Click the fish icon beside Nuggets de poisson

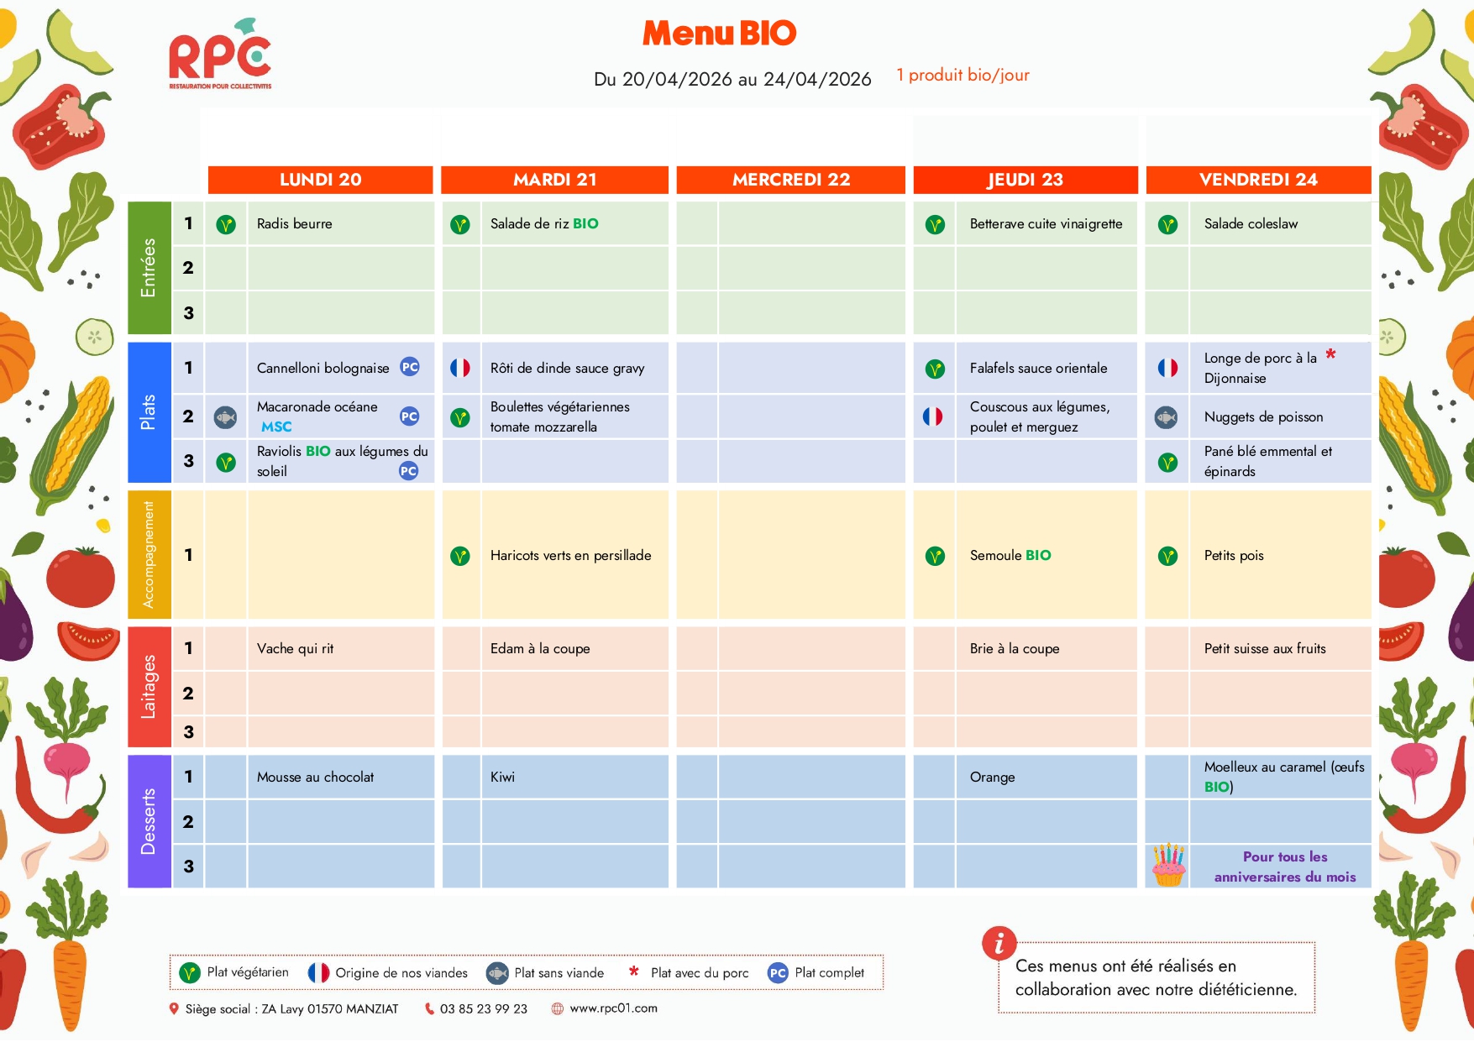(x=1167, y=417)
